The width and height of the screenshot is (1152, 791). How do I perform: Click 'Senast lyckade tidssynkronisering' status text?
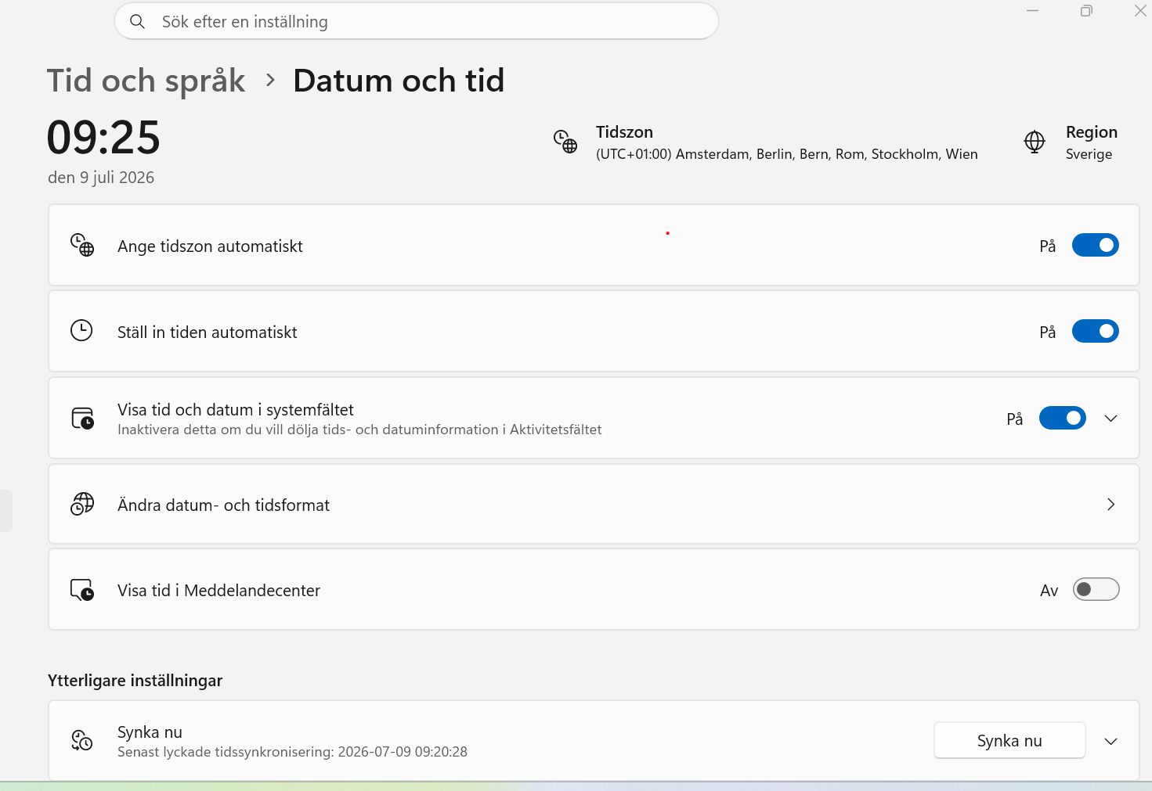point(292,752)
